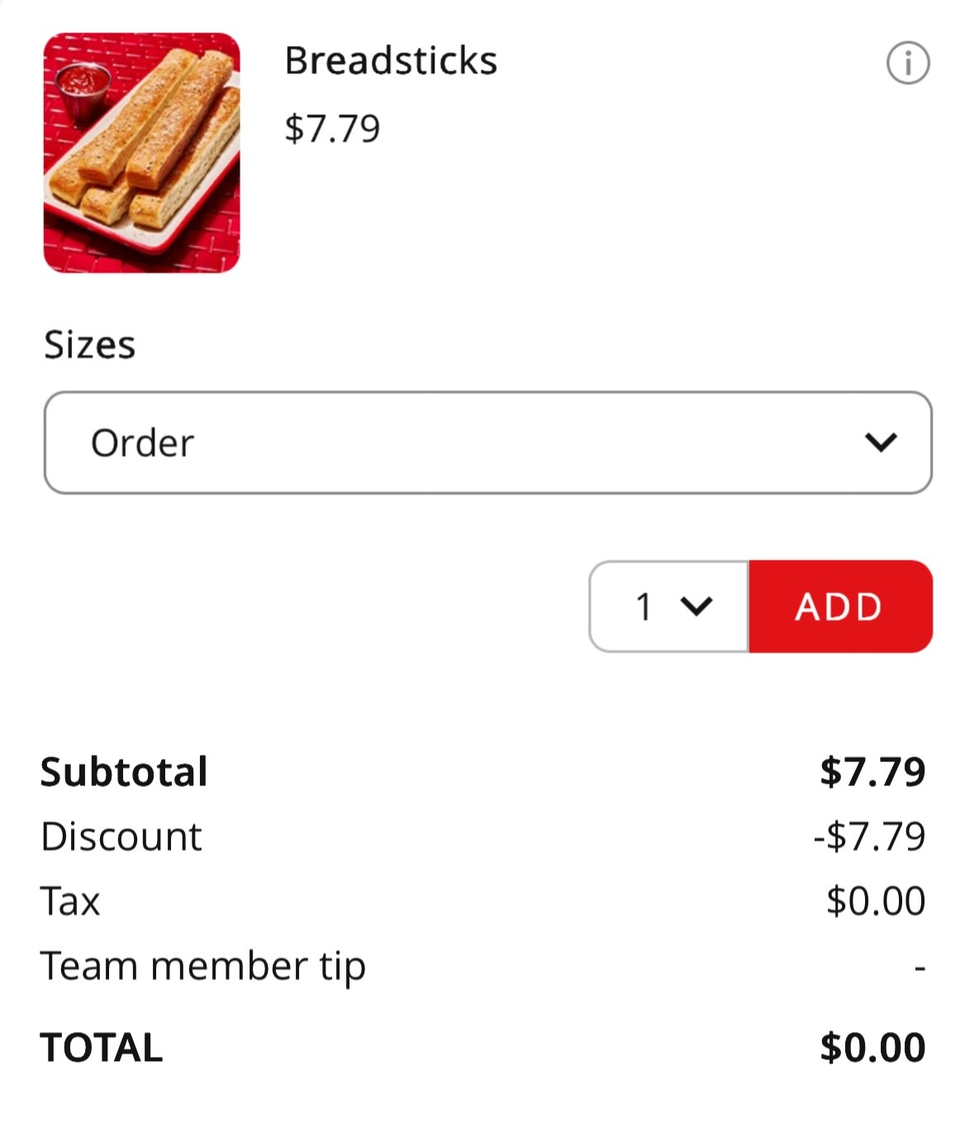
Task: Open the Sizes dropdown showing Order
Action: [x=487, y=443]
